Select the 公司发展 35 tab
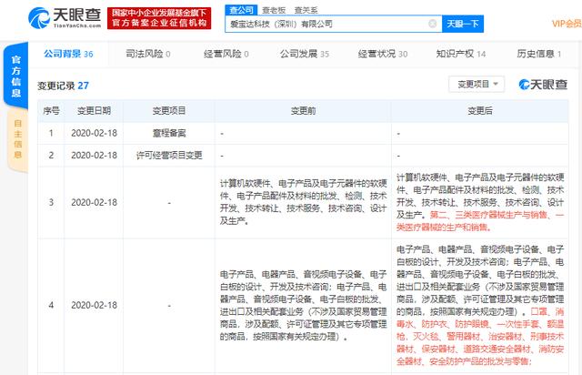582x375 pixels. (x=305, y=54)
